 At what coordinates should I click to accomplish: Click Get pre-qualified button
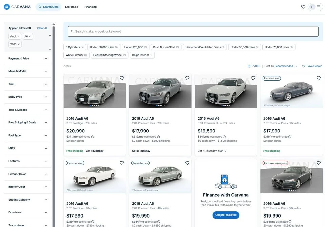pyautogui.click(x=226, y=215)
